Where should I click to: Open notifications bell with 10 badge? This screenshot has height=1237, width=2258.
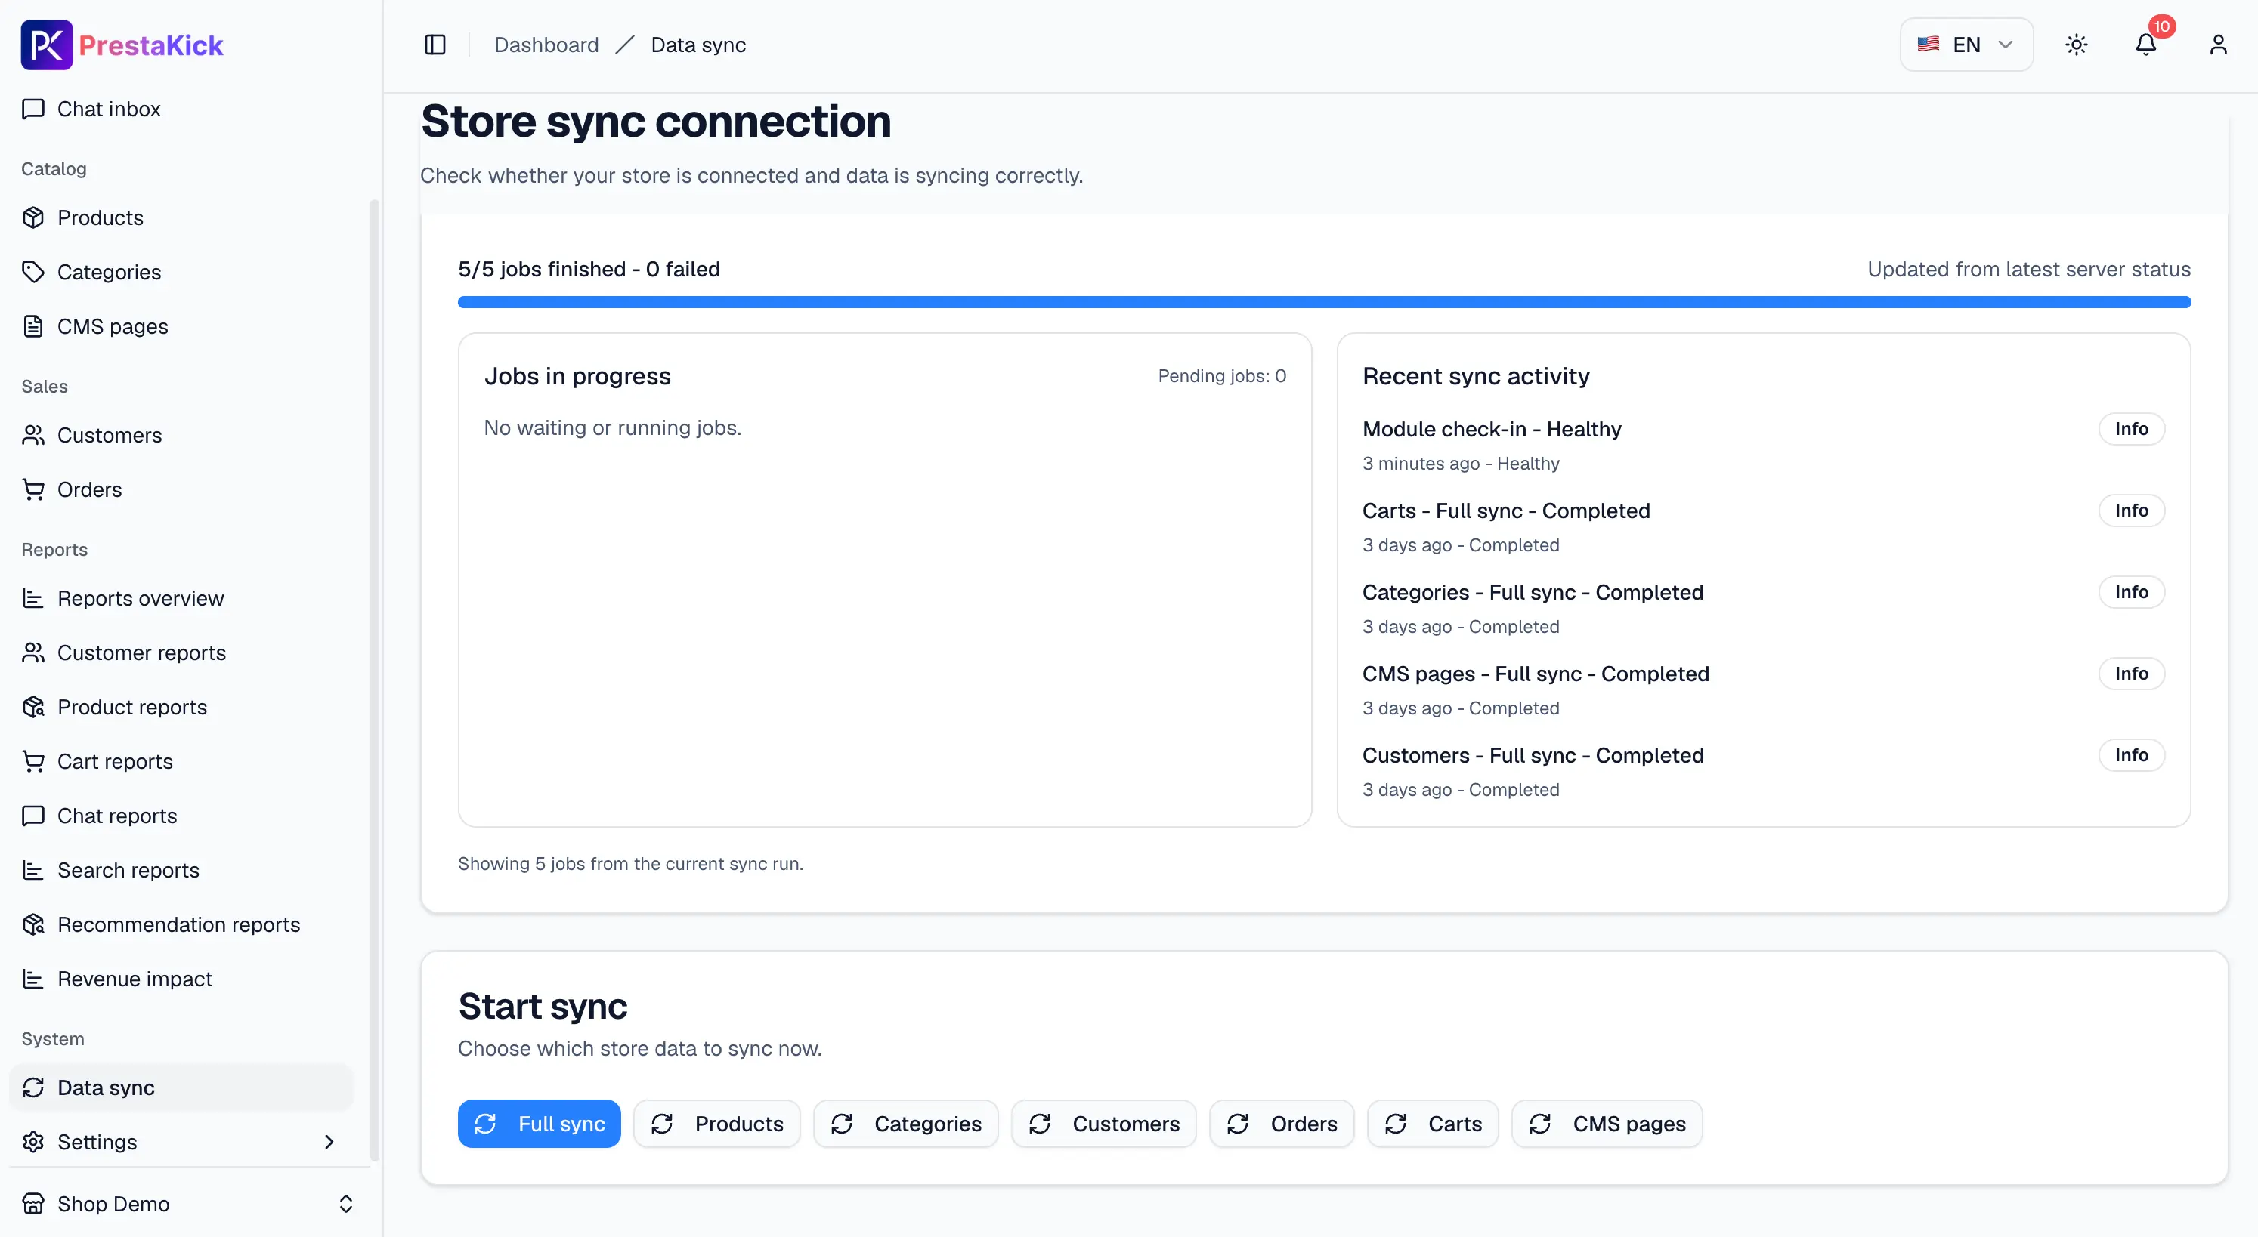click(2146, 45)
